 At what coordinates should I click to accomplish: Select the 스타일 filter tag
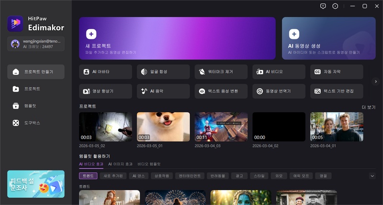(x=259, y=176)
